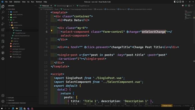Click the split editor right icon
Image resolution: width=195 pixels, height=110 pixels.
(x=189, y=5)
